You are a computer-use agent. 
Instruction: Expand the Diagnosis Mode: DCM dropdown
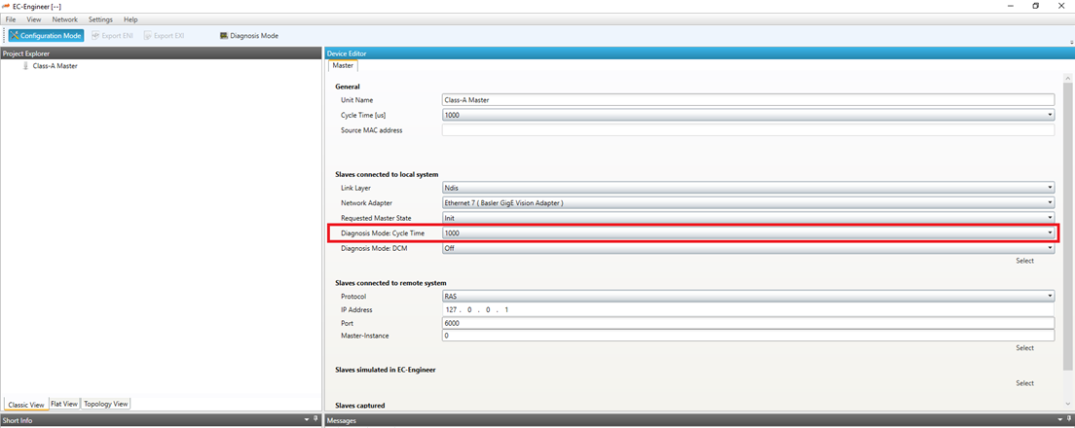(x=1050, y=248)
